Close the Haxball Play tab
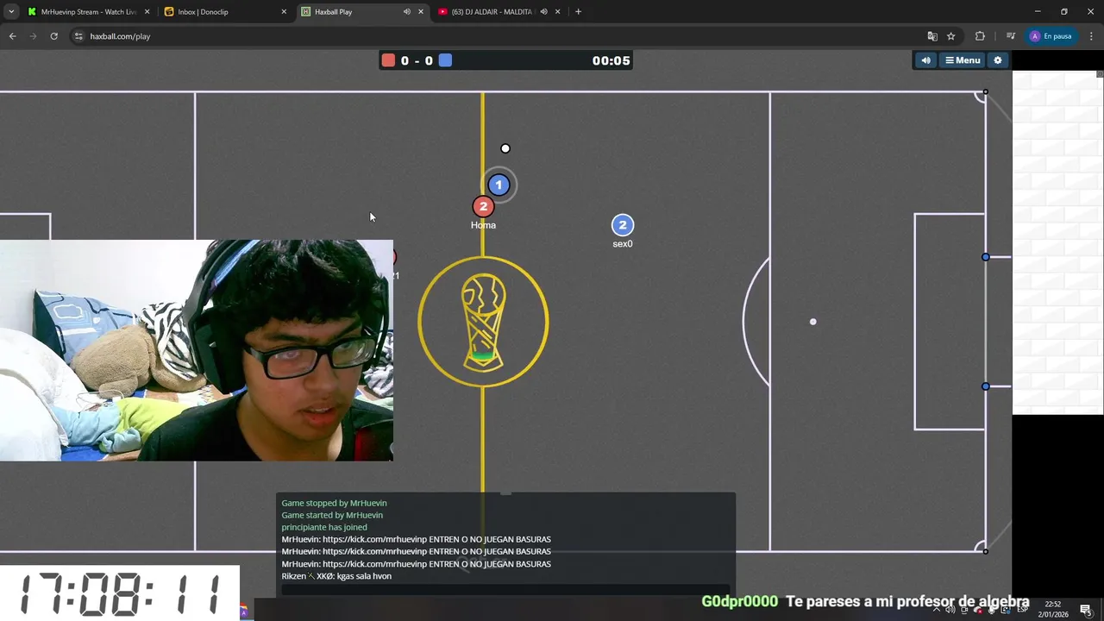1104x621 pixels. (421, 12)
